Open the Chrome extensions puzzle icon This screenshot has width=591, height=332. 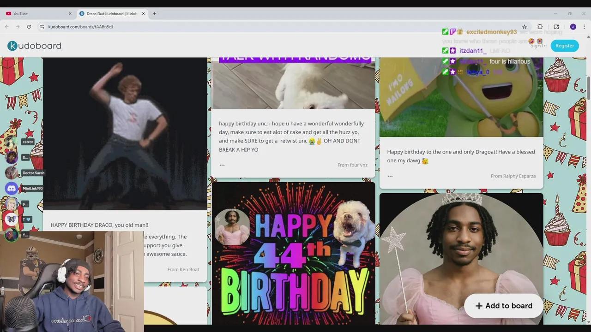click(540, 27)
